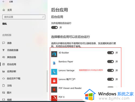Click the search magnifier icon
The image size is (135, 102).
click(x=43, y=17)
